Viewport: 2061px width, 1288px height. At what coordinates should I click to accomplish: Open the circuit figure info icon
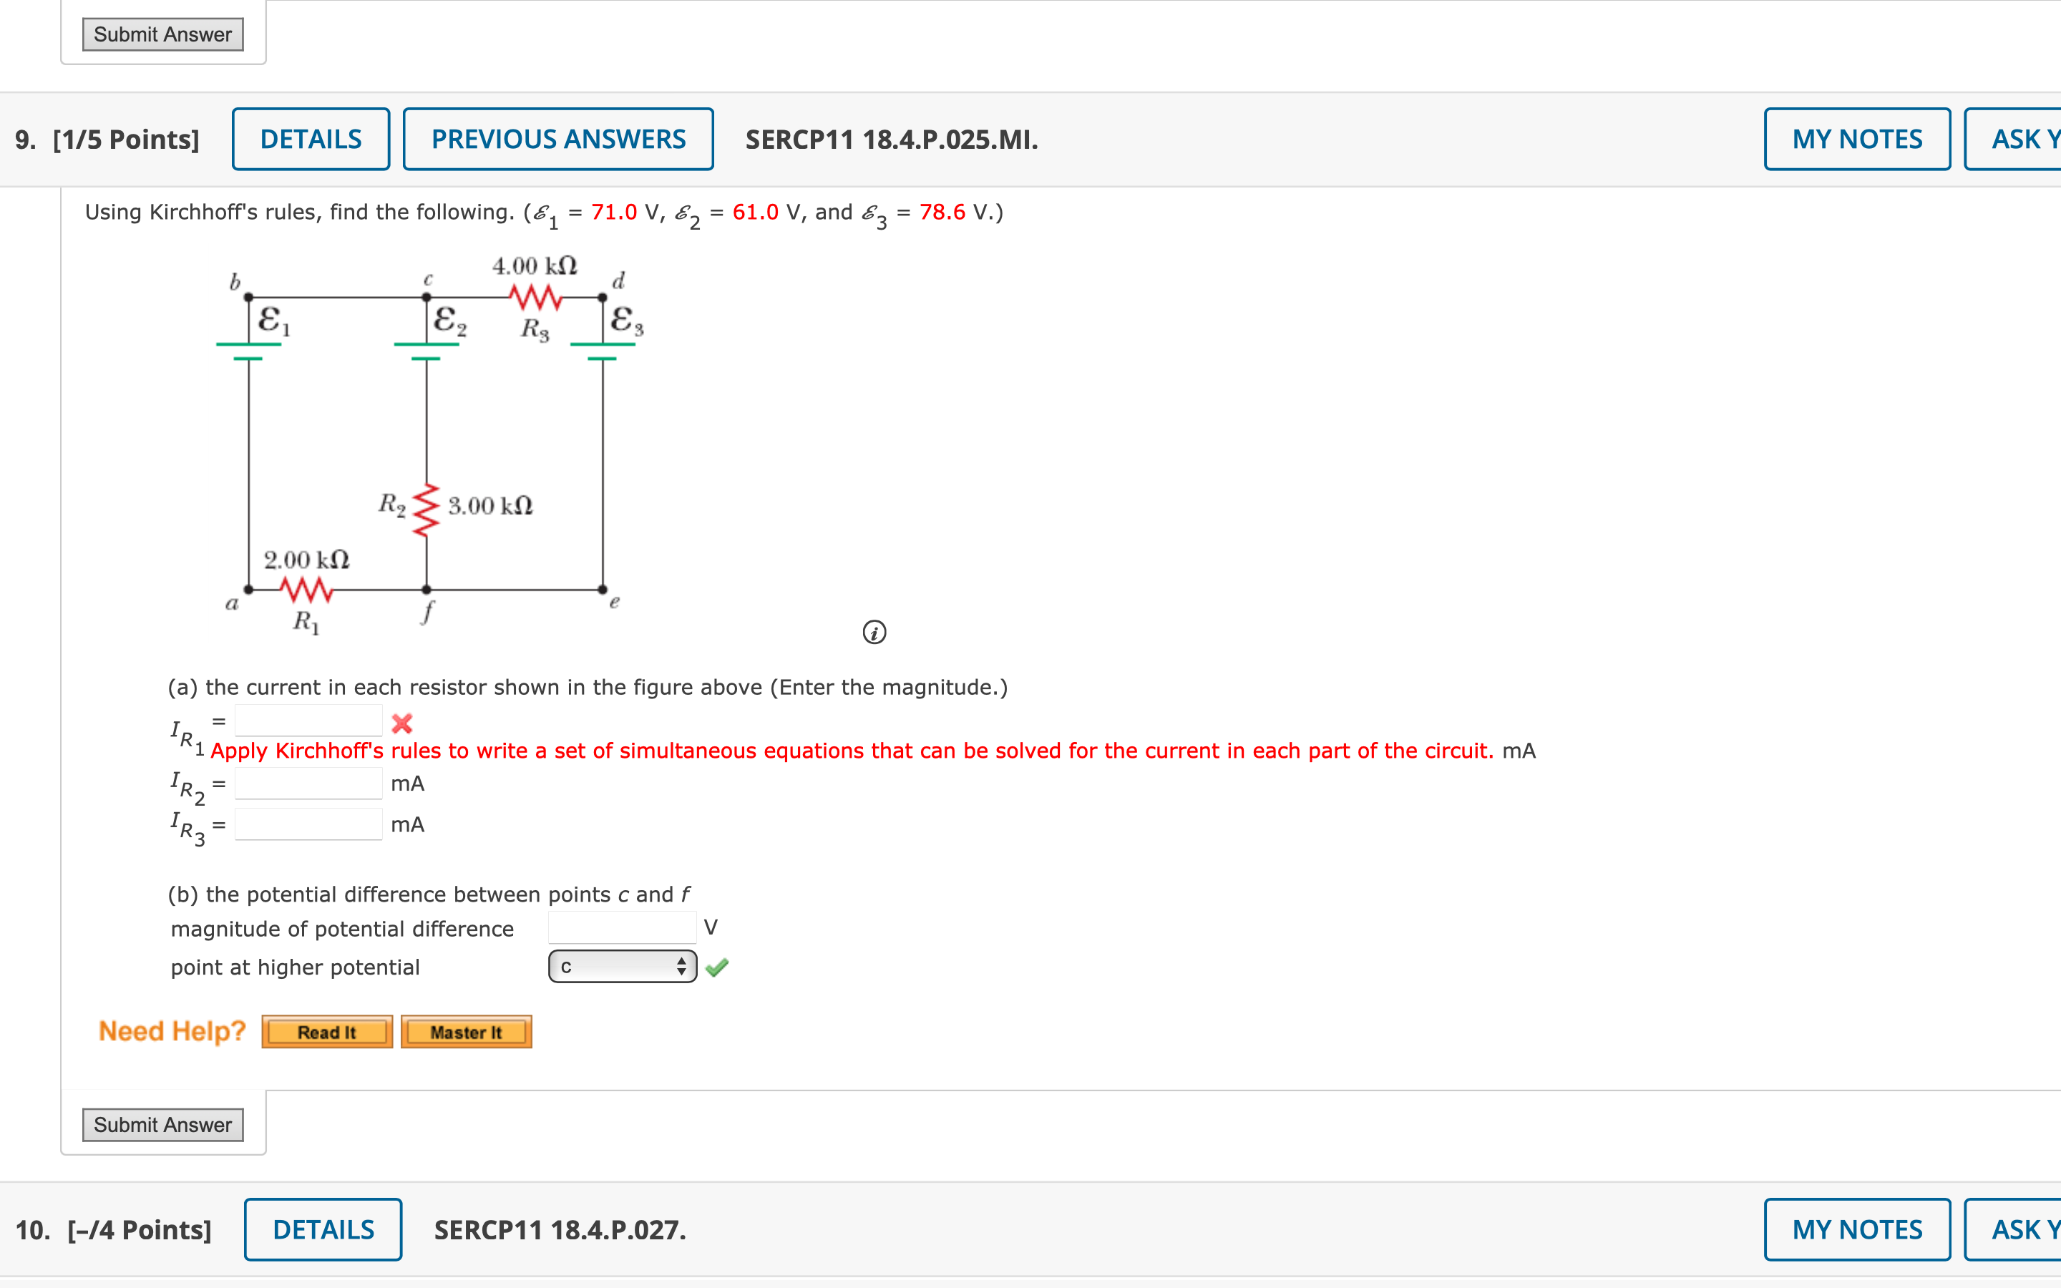pos(874,633)
